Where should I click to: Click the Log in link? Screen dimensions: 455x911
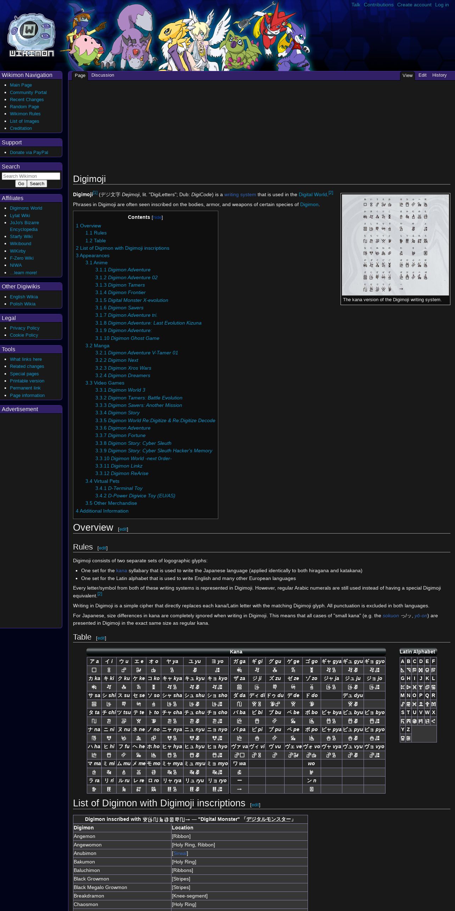coord(442,5)
